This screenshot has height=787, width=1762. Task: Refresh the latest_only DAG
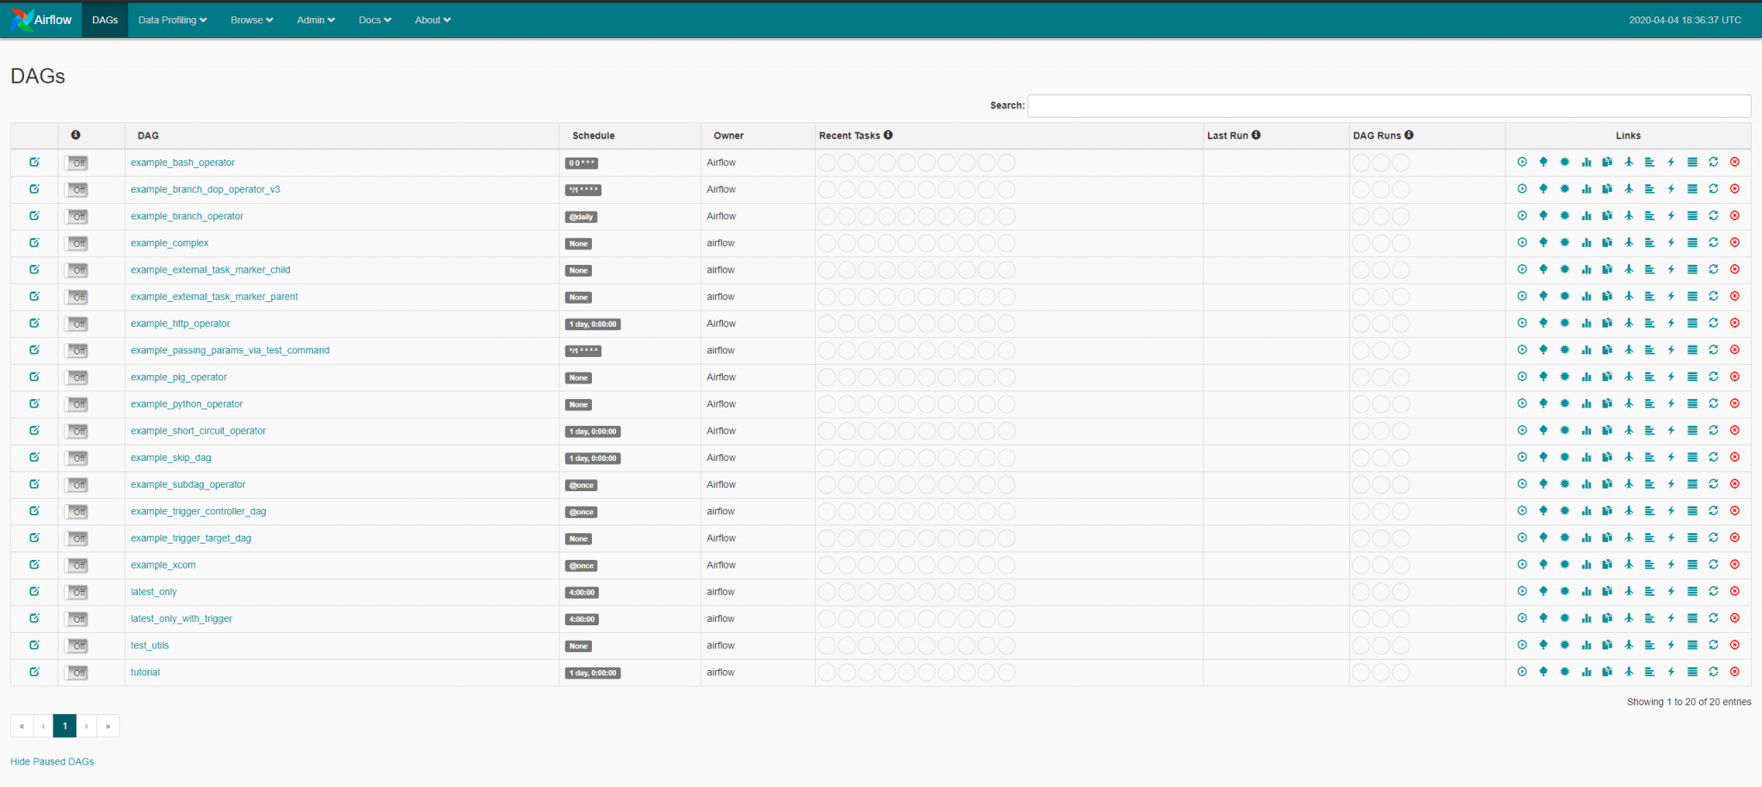[1713, 592]
